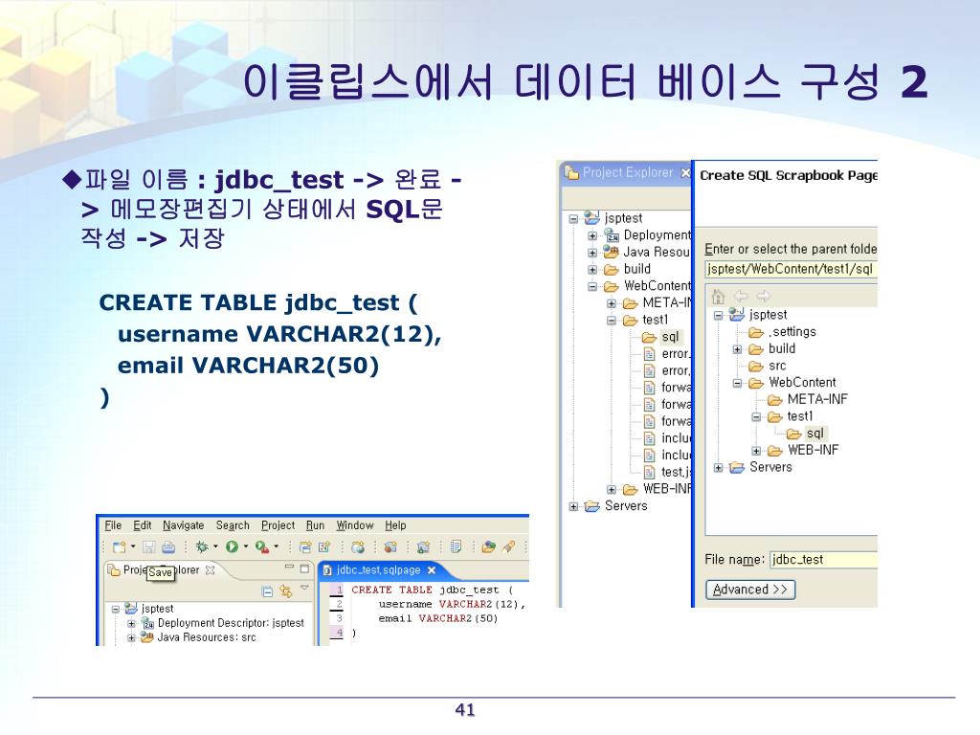Click Back arrow icon in scrapbook dialog
Image resolution: width=980 pixels, height=735 pixels.
click(742, 297)
